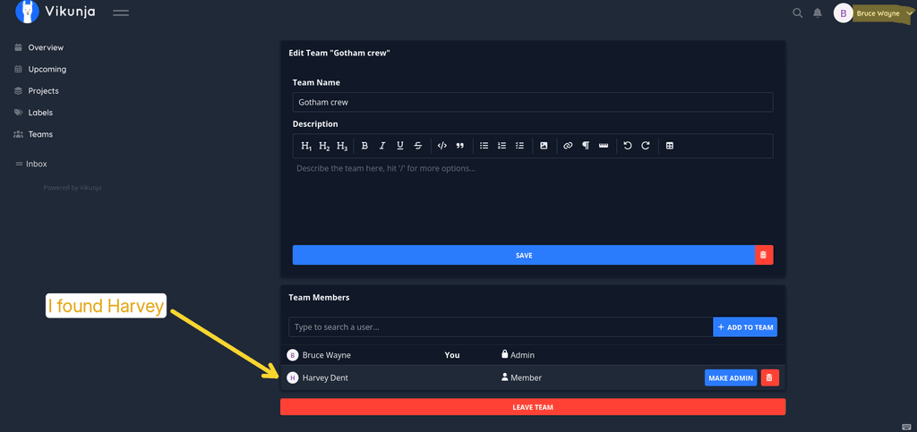Click the paragraph pilcrow icon

pos(586,146)
